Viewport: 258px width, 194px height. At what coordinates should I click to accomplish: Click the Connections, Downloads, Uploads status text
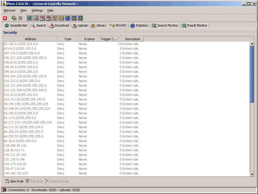pos(44,190)
